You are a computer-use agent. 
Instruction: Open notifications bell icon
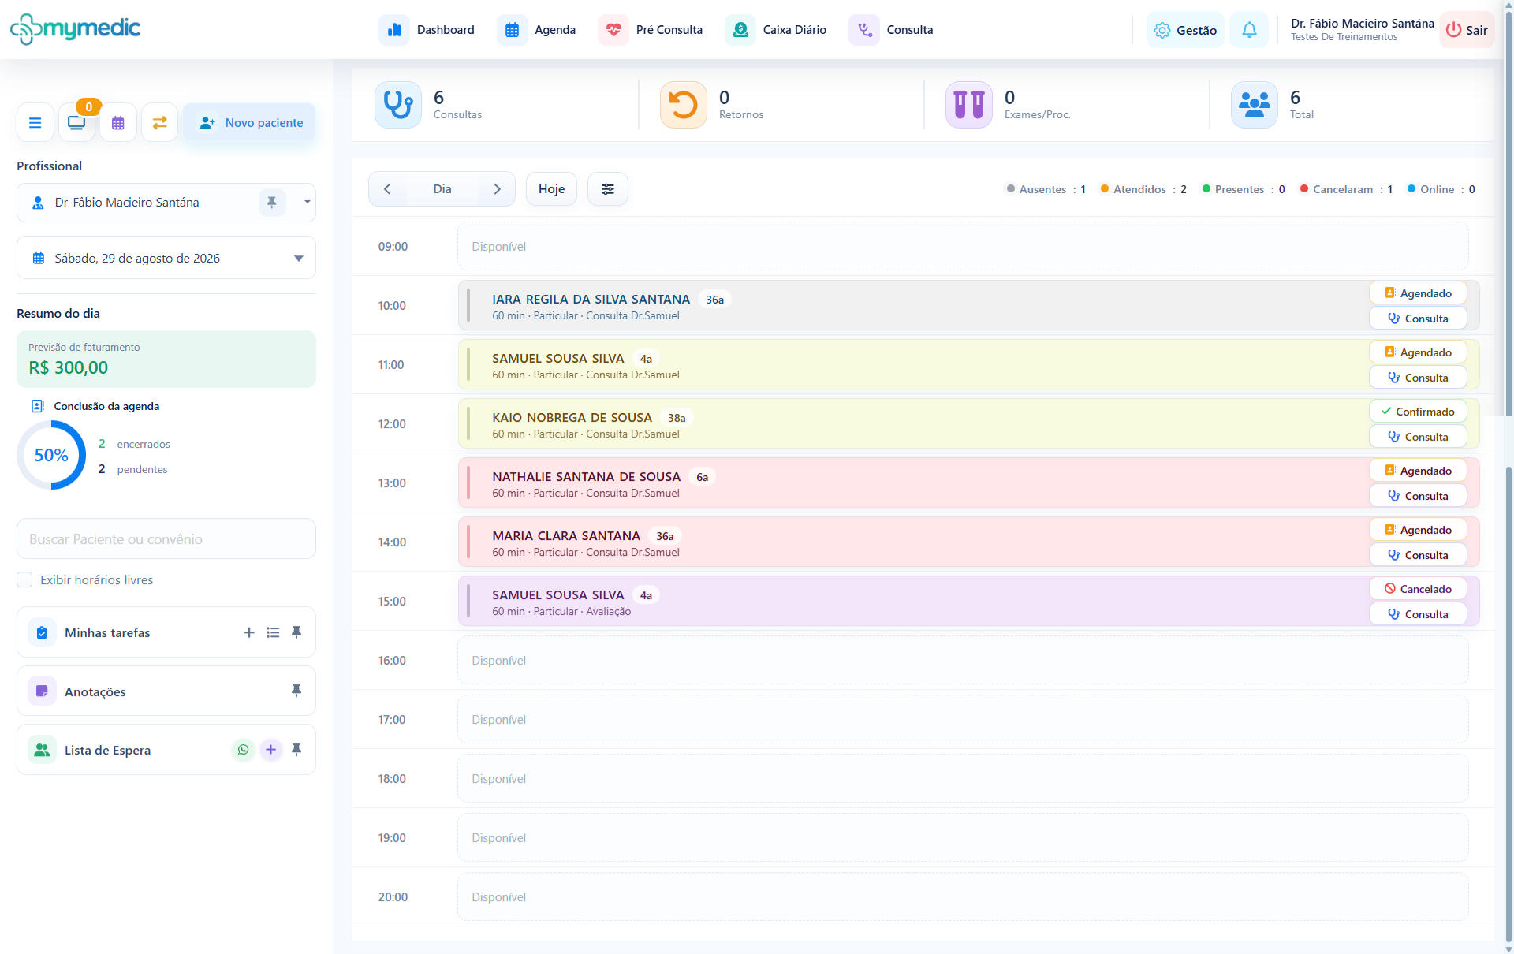click(x=1249, y=30)
